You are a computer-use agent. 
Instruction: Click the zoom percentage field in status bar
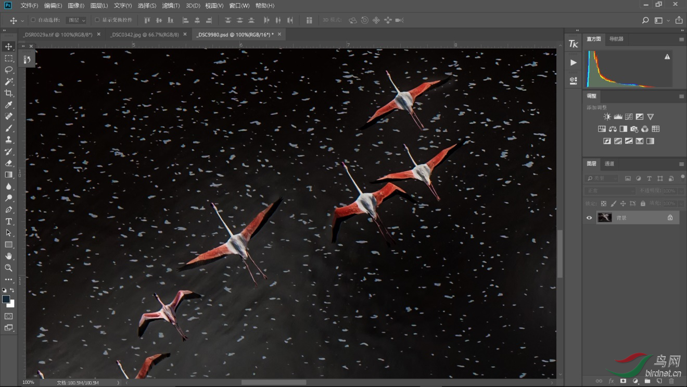click(x=29, y=382)
